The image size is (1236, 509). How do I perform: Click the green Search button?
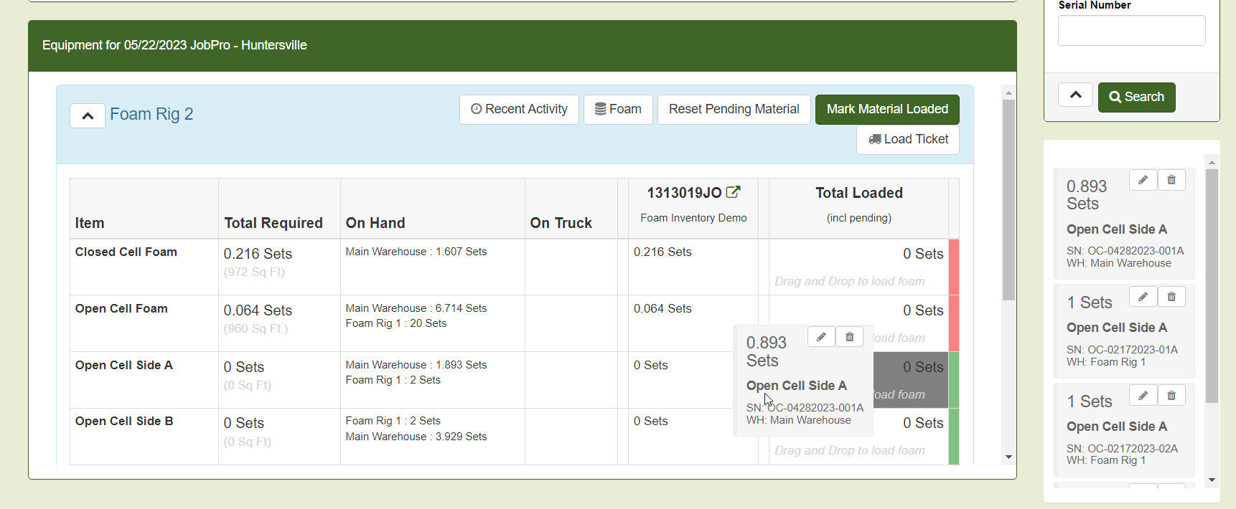tap(1136, 97)
